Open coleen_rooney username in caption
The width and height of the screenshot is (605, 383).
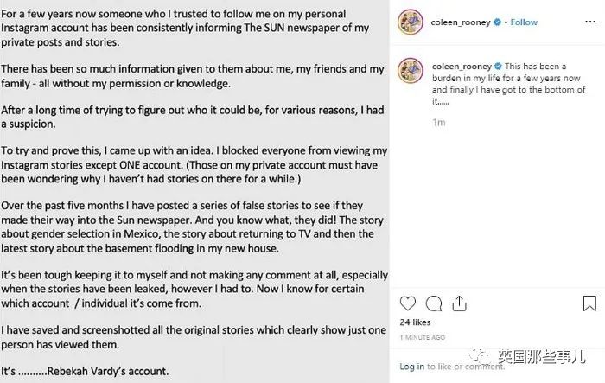460,65
